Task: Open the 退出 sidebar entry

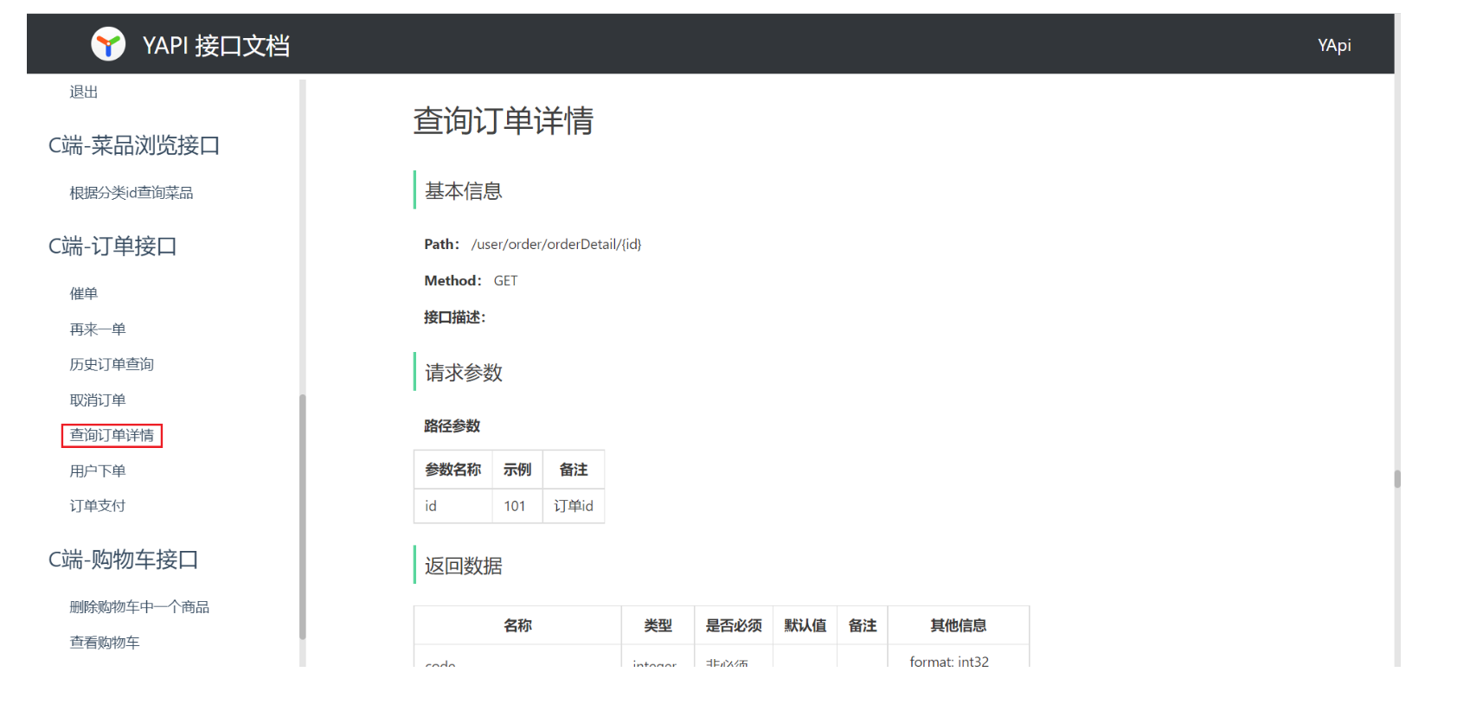Action: tap(84, 92)
